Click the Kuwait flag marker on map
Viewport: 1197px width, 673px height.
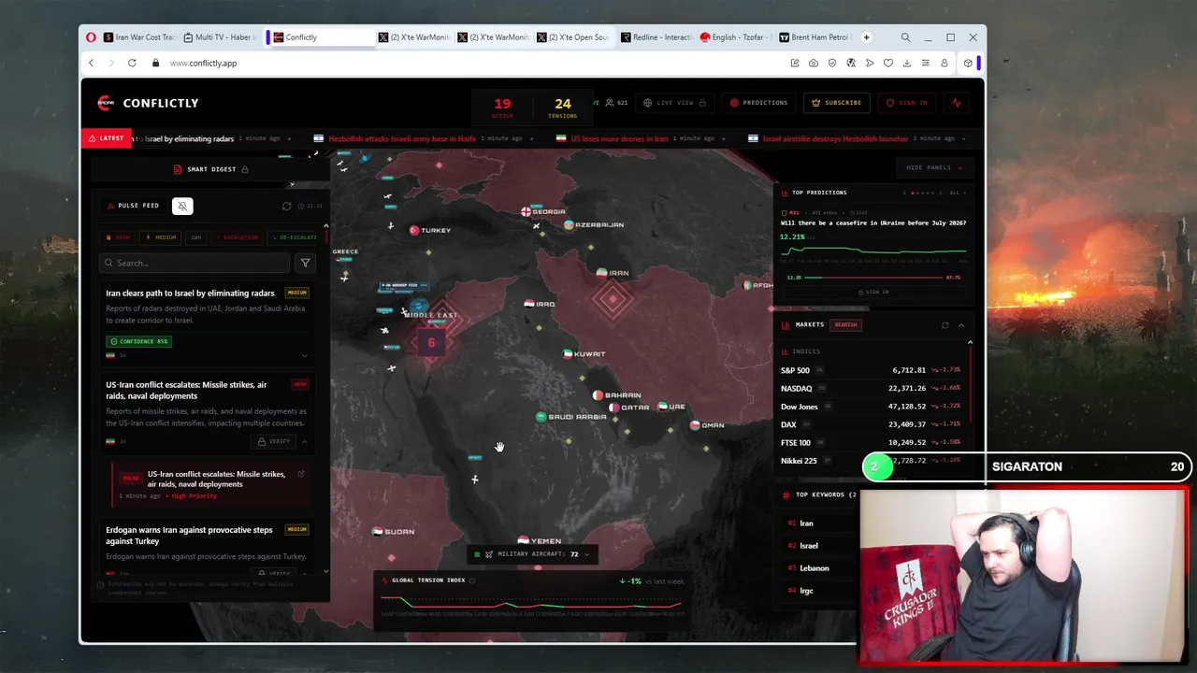coord(568,354)
